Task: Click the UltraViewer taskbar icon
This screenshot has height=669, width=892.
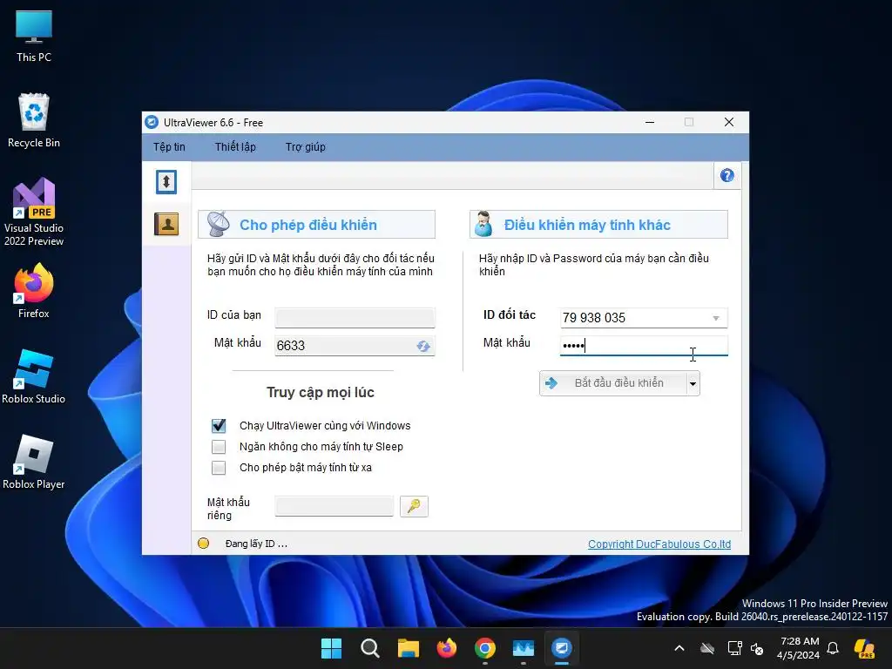Action: [562, 648]
